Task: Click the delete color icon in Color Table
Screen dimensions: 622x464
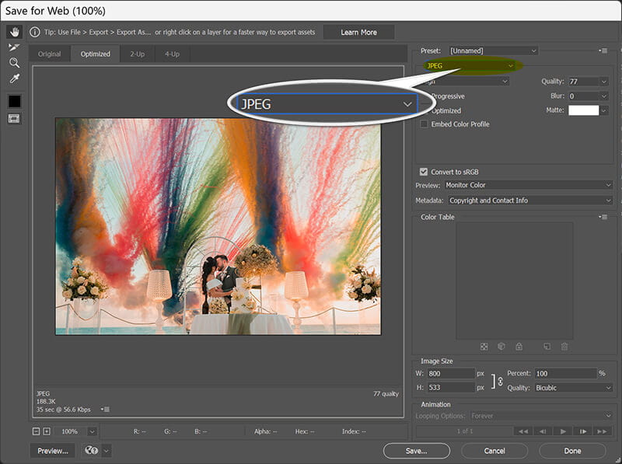Action: 564,346
